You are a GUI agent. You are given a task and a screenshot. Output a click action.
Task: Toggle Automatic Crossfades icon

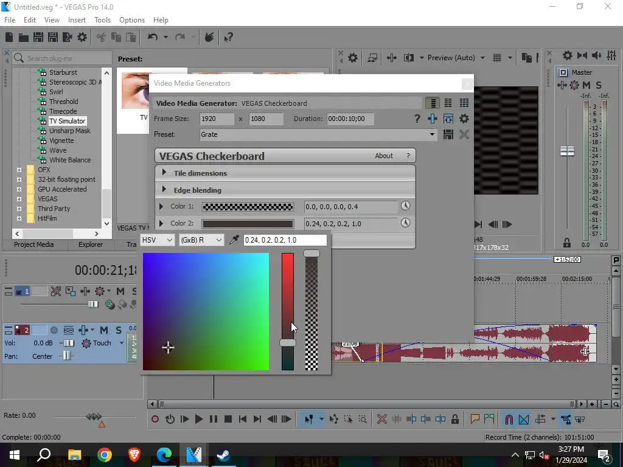point(524,419)
